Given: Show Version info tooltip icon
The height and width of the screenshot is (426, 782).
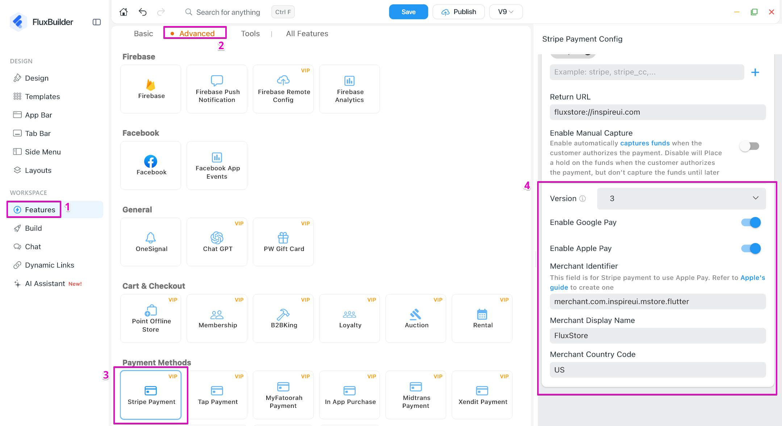Looking at the screenshot, I should pyautogui.click(x=582, y=199).
